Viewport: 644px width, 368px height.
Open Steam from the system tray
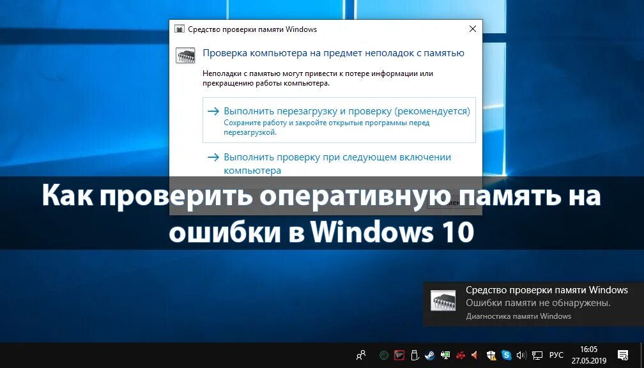(429, 355)
